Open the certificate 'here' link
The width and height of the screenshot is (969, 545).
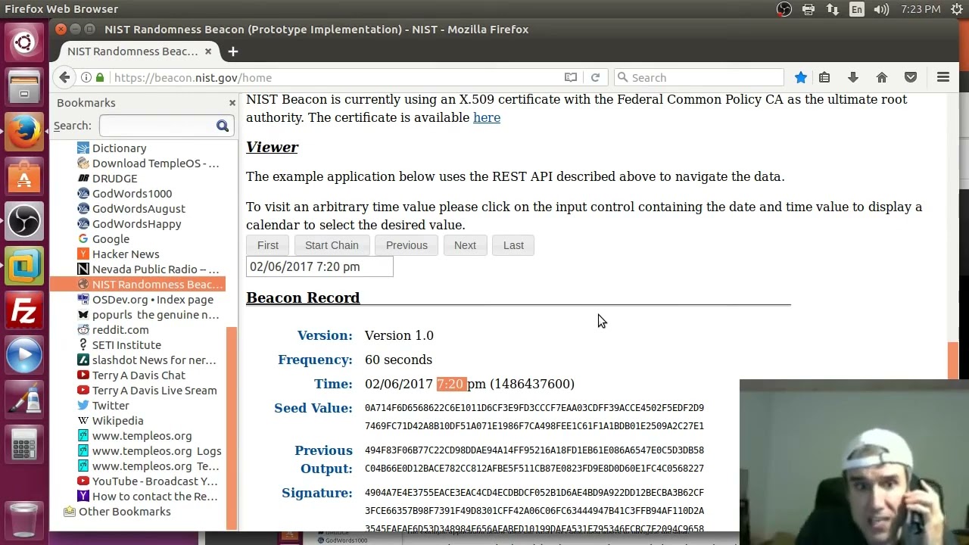(x=487, y=117)
